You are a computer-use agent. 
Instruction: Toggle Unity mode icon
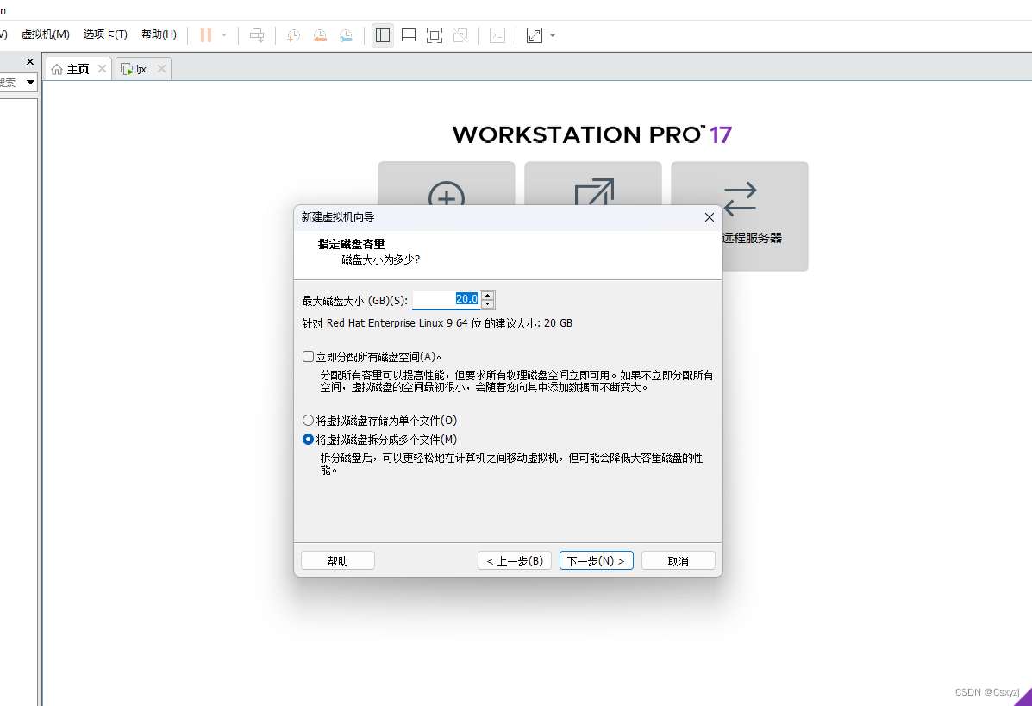click(460, 35)
